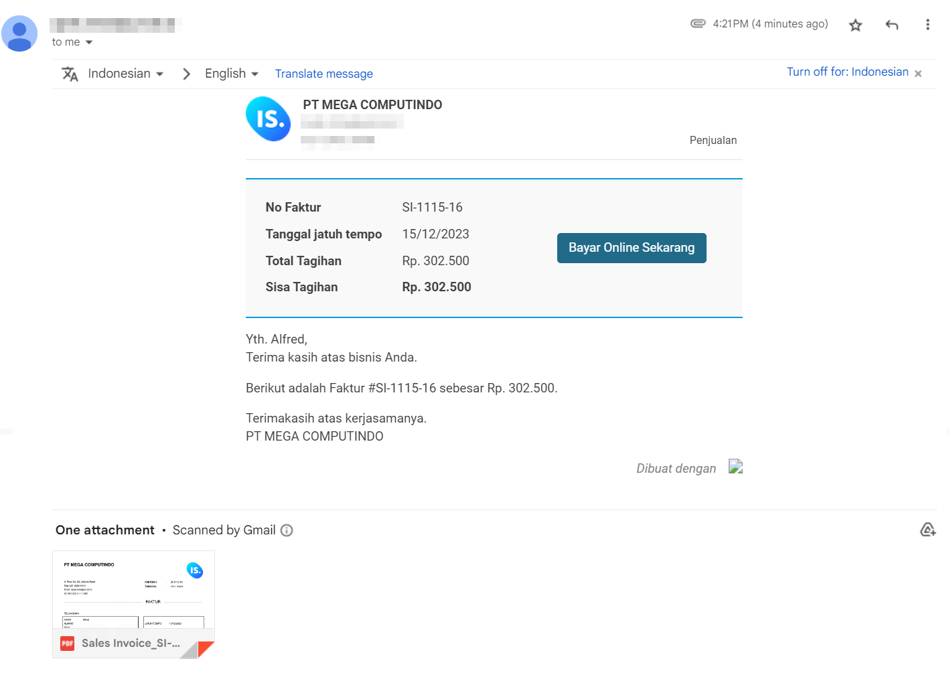Click the red PDF file type icon
This screenshot has height=679, width=949.
tap(68, 644)
